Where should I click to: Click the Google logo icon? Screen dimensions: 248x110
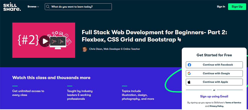(189, 73)
